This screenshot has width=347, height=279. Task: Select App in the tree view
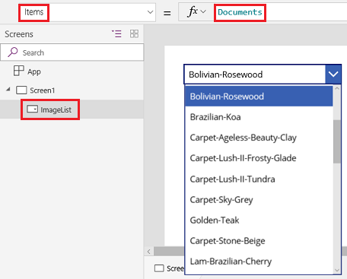(34, 71)
